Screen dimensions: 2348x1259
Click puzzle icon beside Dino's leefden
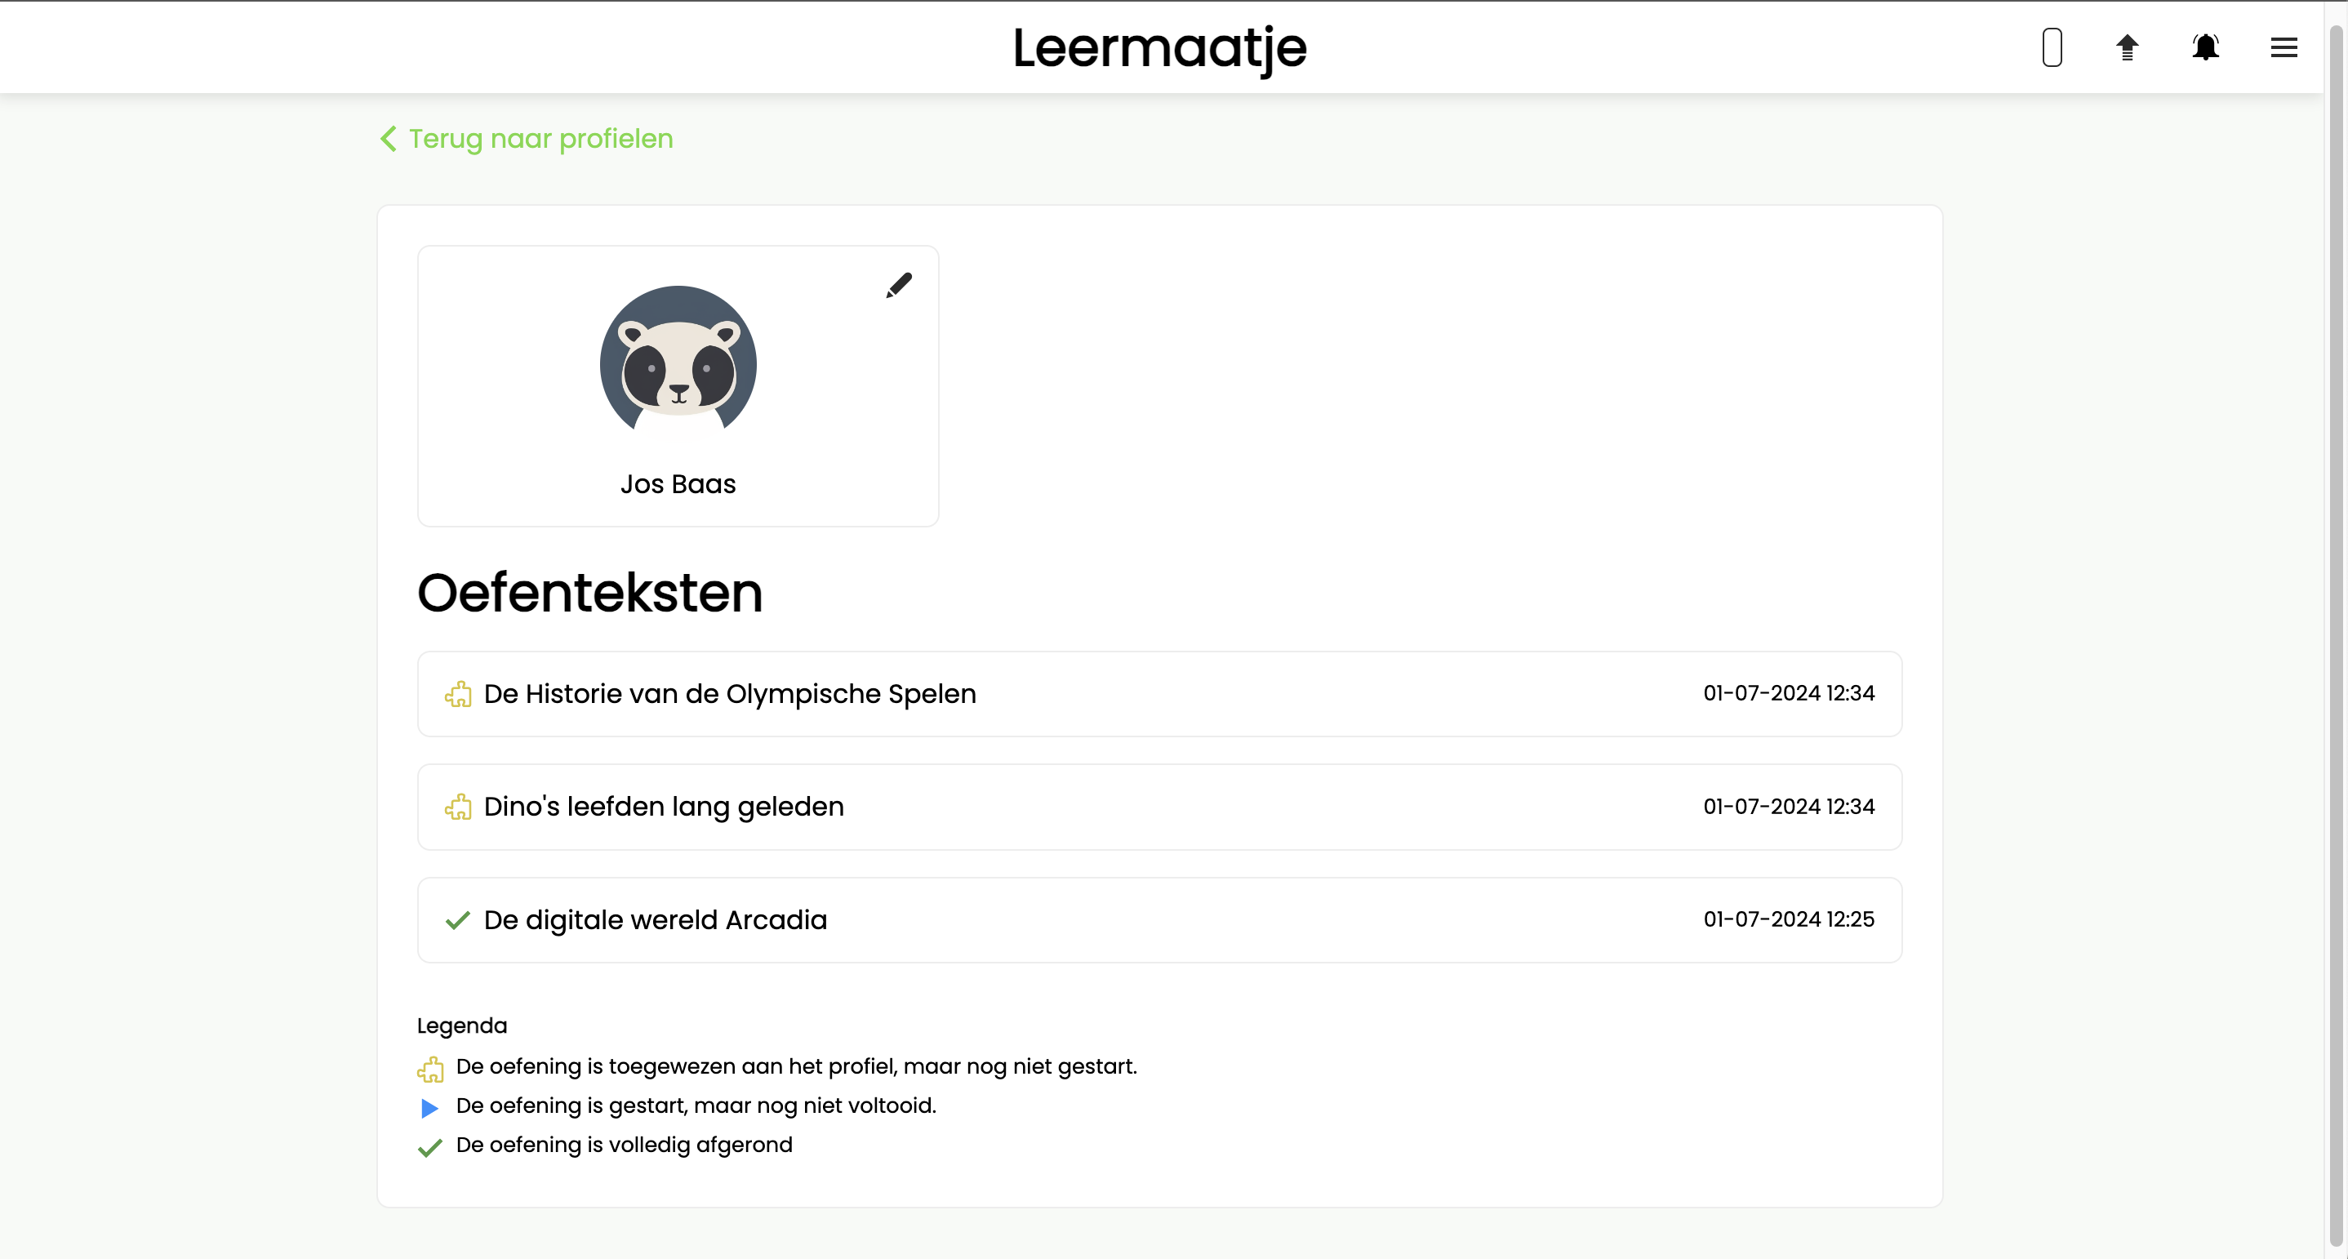click(459, 807)
